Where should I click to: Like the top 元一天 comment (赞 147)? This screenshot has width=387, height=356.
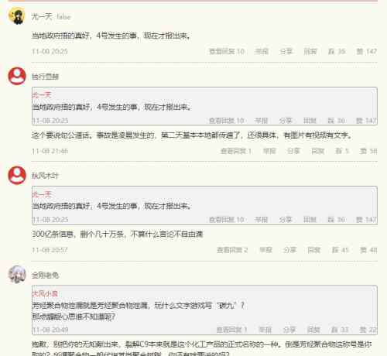point(366,51)
